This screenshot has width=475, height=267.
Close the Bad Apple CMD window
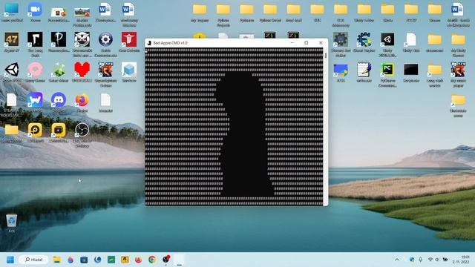pos(321,43)
